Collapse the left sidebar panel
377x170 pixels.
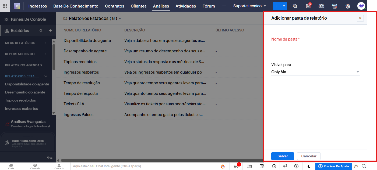pos(50,157)
